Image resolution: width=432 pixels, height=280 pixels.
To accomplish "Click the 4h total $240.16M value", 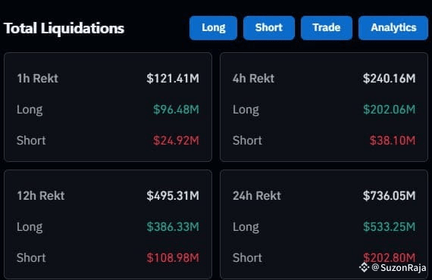I will click(x=389, y=79).
